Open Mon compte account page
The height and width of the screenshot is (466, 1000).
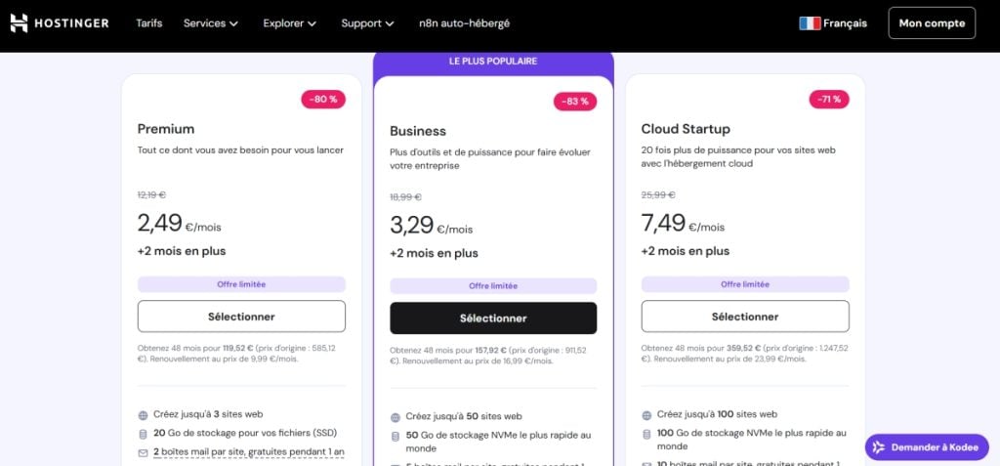click(932, 23)
